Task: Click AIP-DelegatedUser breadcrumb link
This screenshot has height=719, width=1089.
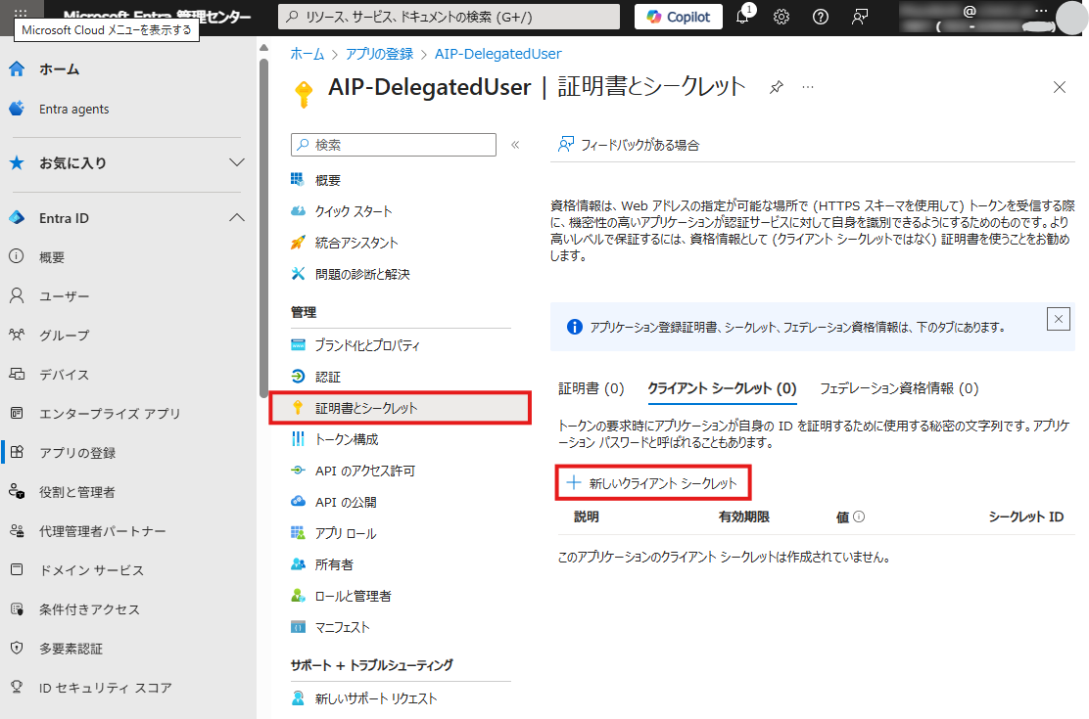Action: 497,54
